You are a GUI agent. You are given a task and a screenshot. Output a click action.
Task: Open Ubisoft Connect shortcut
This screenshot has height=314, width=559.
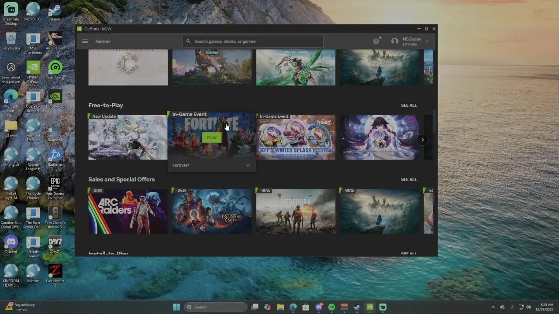33,246
